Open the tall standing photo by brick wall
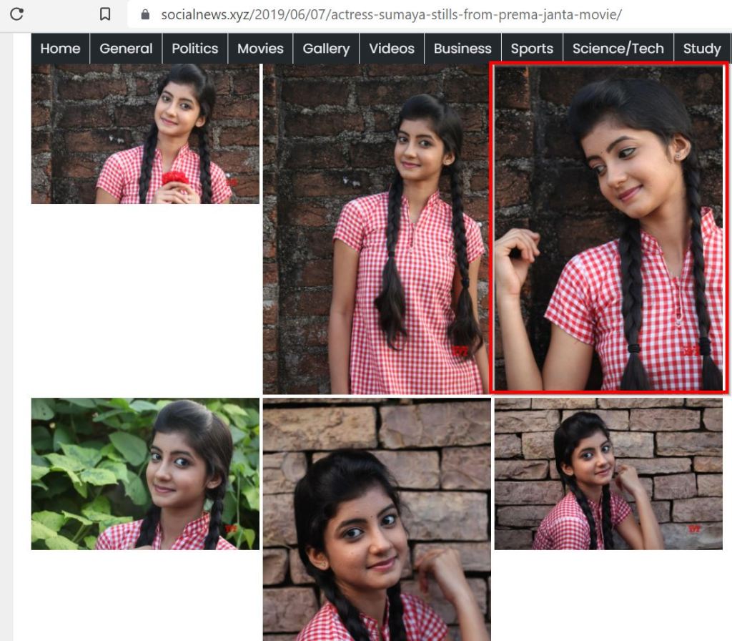Image resolution: width=732 pixels, height=641 pixels. click(x=376, y=229)
